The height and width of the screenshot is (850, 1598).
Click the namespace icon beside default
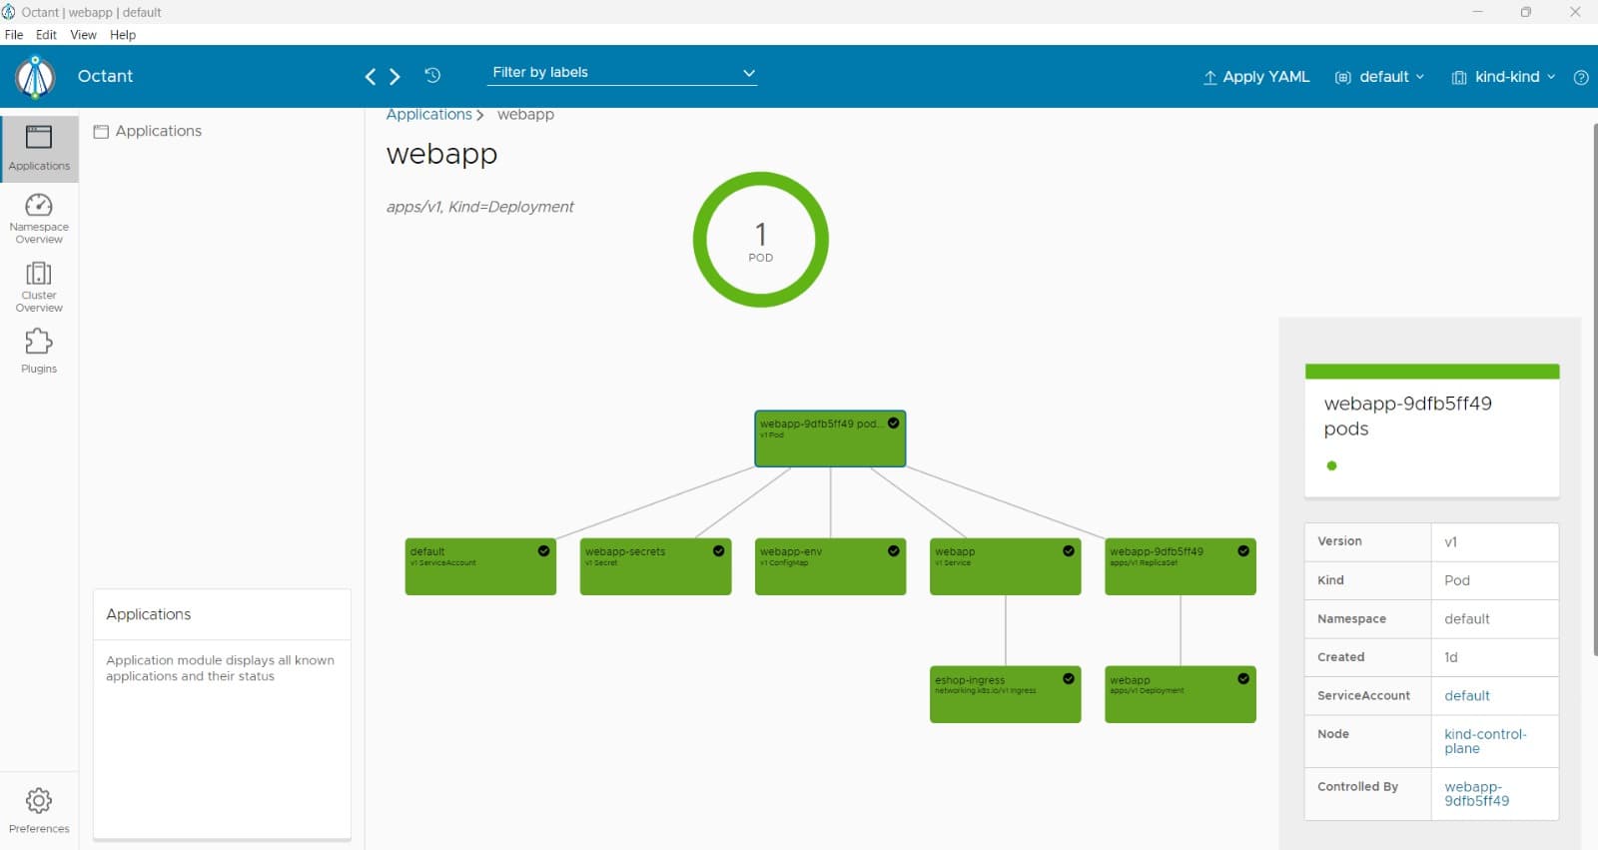[x=1343, y=77]
